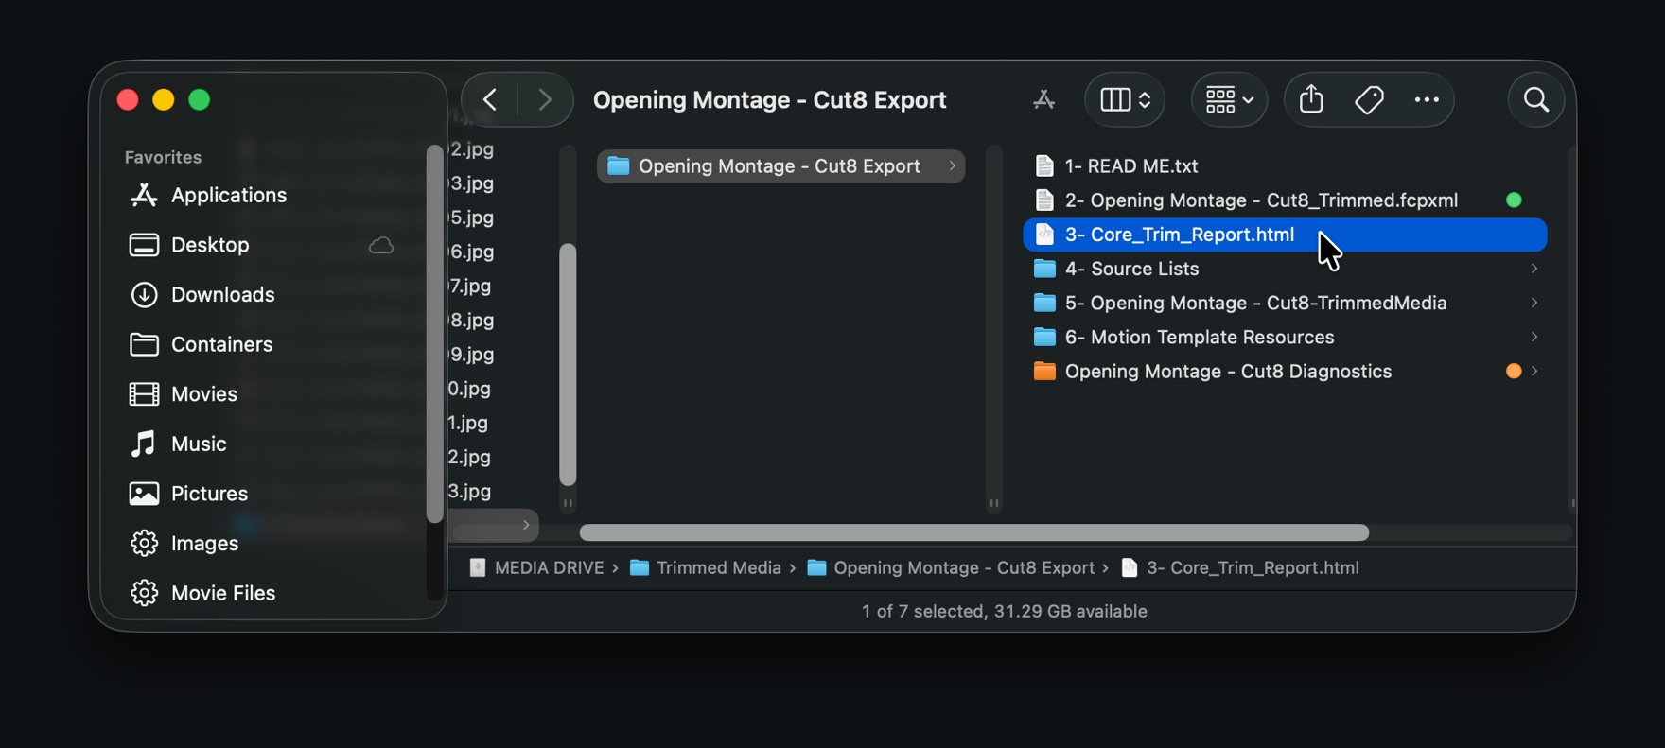Click the jpg column vertical scrollbar
This screenshot has width=1665, height=748.
click(x=568, y=365)
